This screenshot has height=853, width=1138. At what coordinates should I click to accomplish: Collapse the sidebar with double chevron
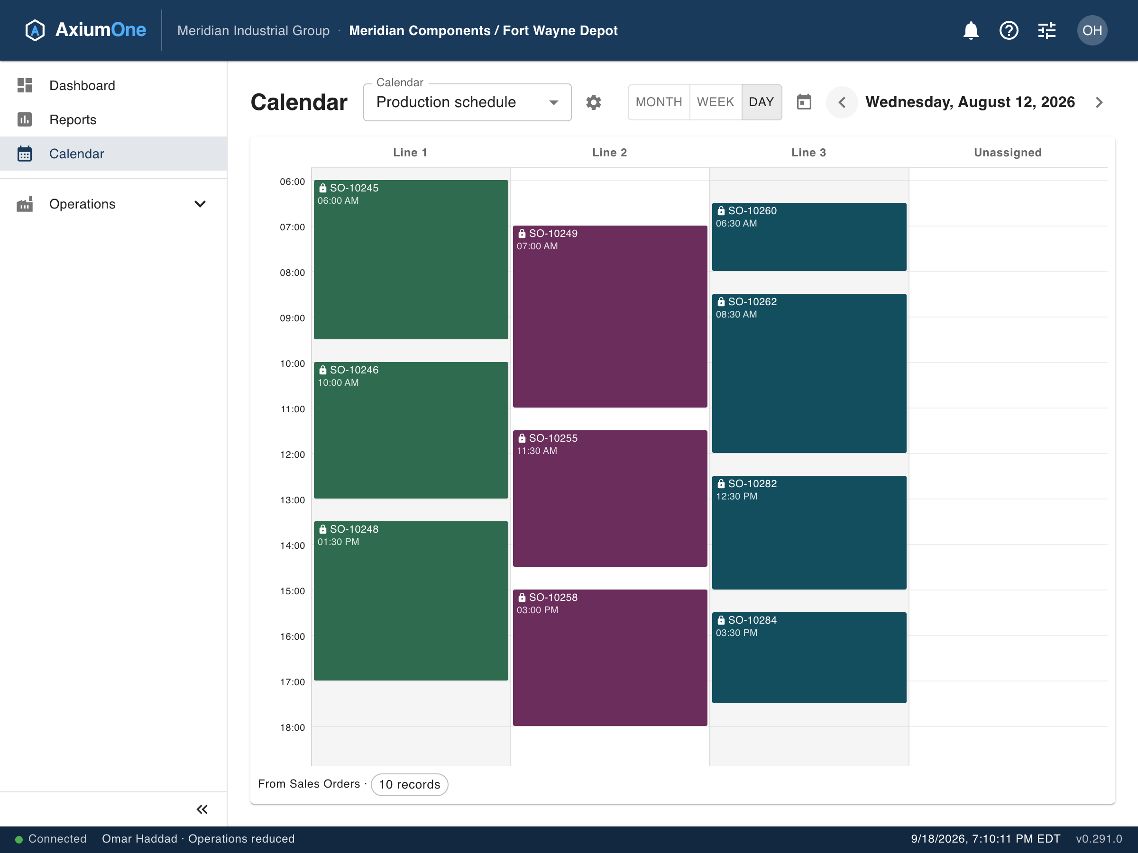[x=202, y=809]
